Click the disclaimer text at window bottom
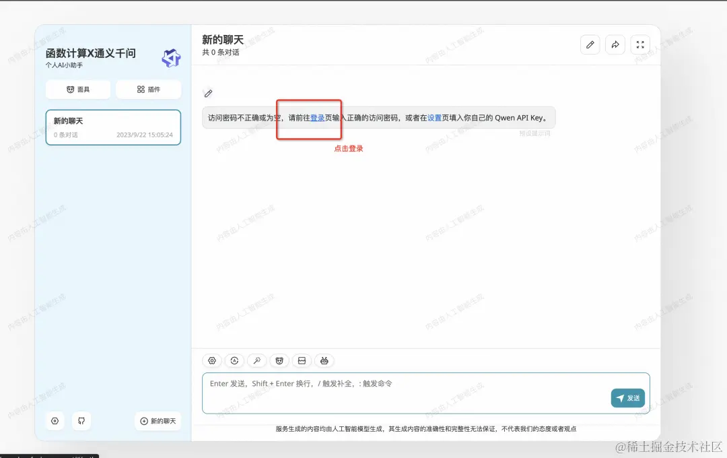Viewport: 727px width, 458px height. click(425, 429)
